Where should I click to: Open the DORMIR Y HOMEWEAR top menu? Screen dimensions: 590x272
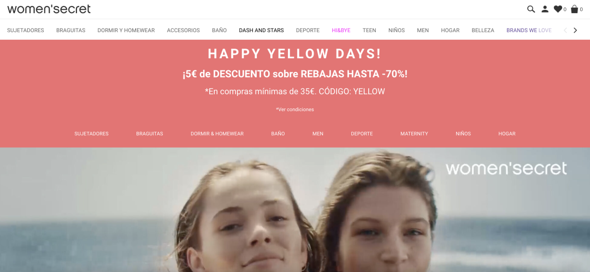point(126,31)
